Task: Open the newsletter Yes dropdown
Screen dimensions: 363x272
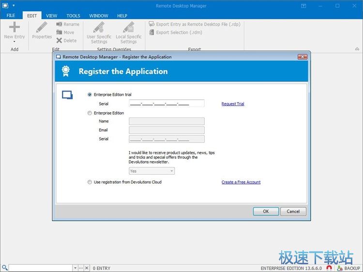Action: [x=151, y=171]
